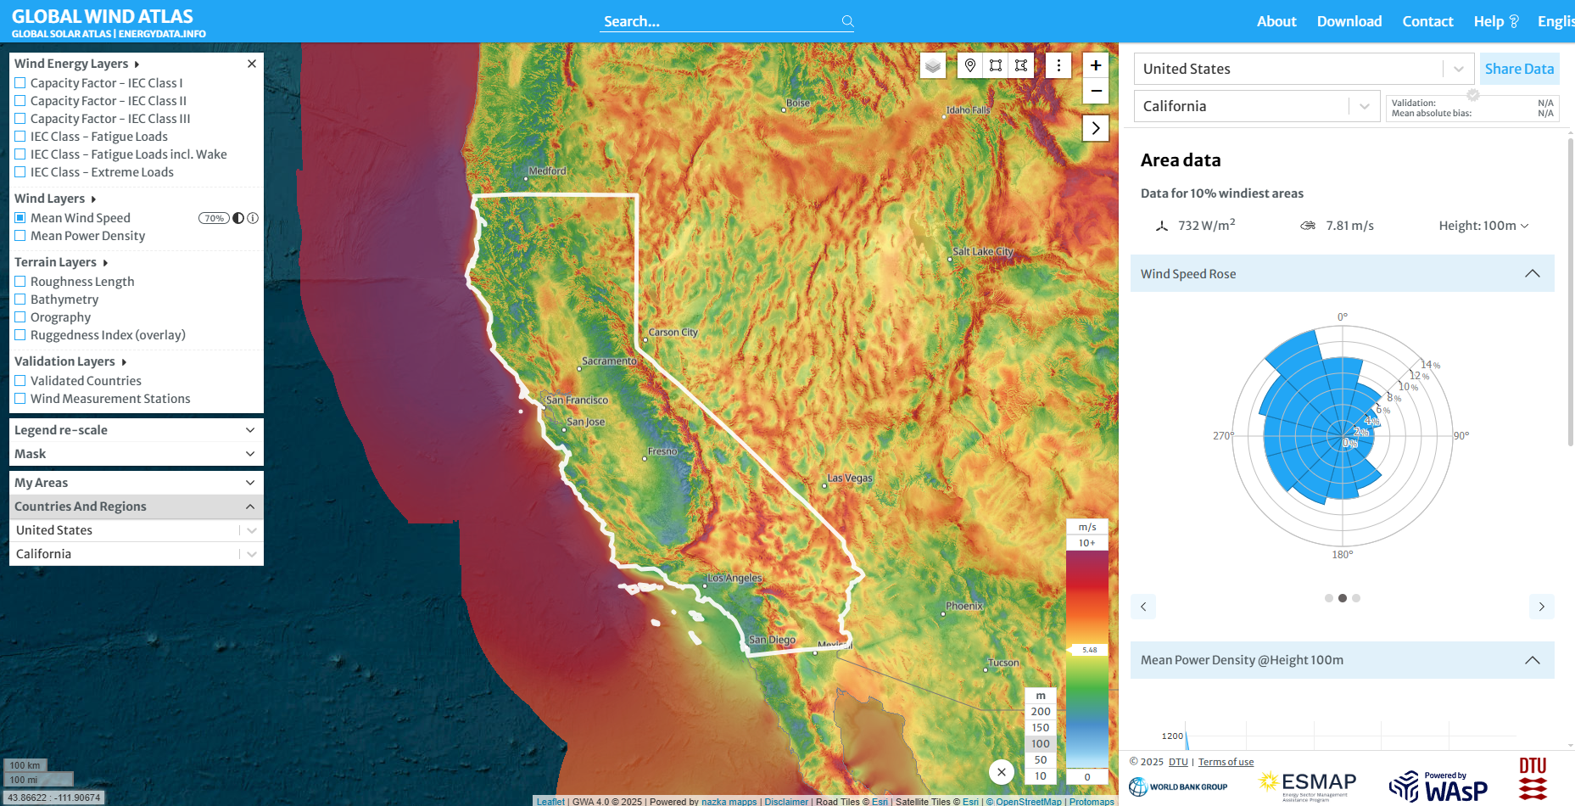Viewport: 1575px width, 806px height.
Task: Select the 150 m height option
Action: click(x=1041, y=728)
